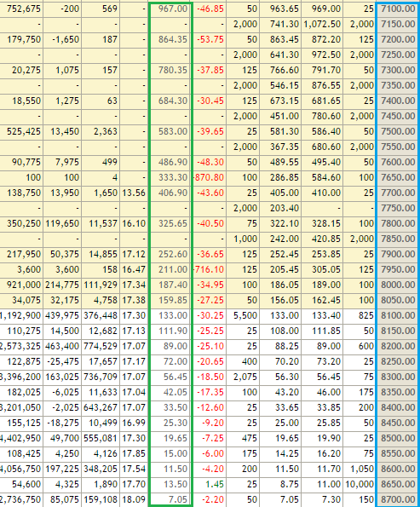420x507 pixels.
Task: Select the 7300.00 strike price cell
Action: pos(398,70)
